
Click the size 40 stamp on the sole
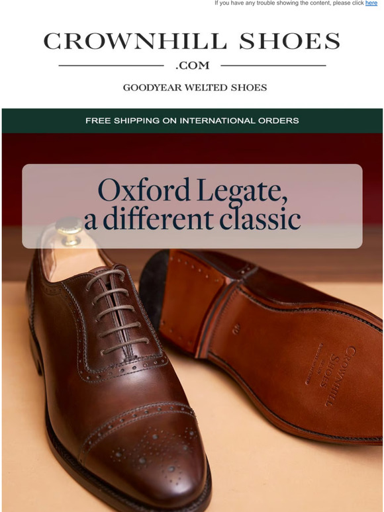click(237, 329)
